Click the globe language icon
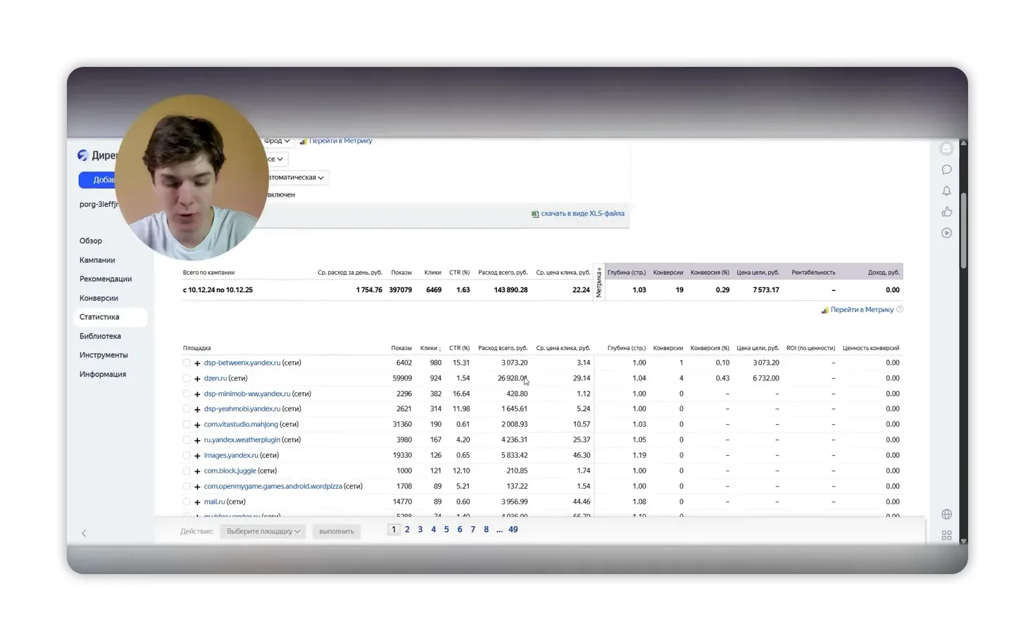Screen dimensions: 1035x641 [946, 514]
